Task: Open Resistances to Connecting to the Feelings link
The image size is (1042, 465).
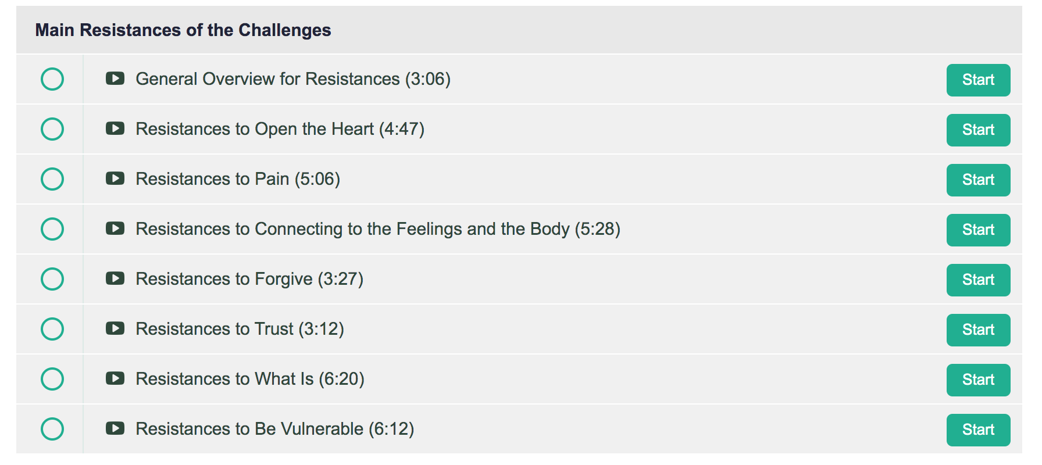Action: pos(378,229)
